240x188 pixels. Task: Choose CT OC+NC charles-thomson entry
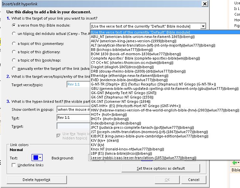165,63
